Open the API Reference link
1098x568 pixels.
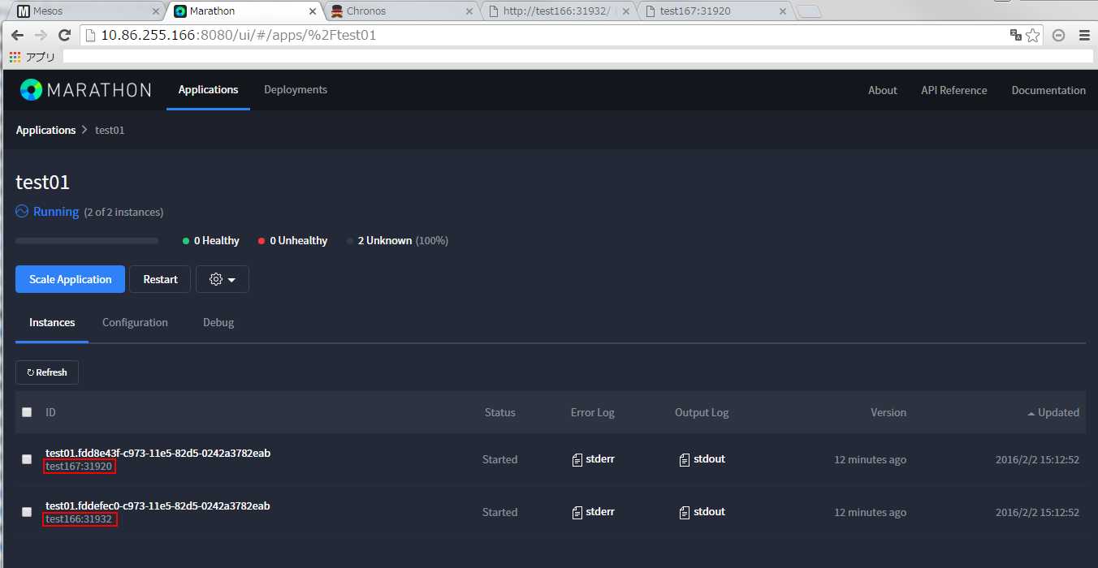954,90
